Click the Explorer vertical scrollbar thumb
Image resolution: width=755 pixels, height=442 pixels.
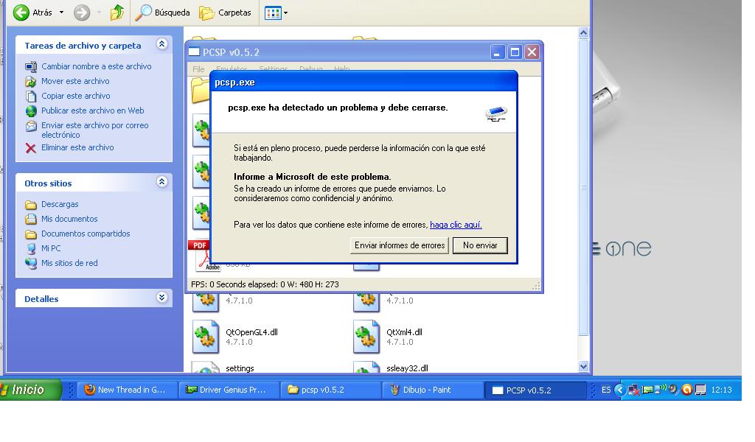click(583, 186)
